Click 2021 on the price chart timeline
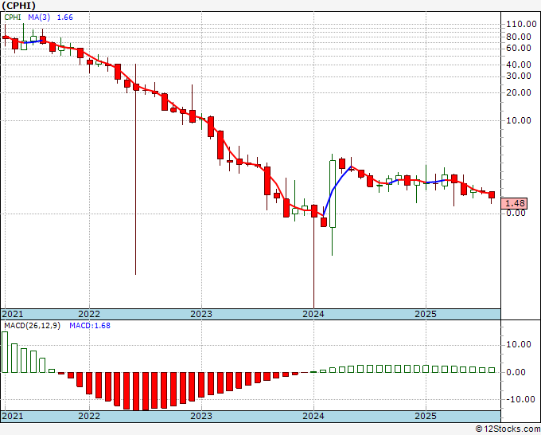The height and width of the screenshot is (435, 541). coord(13,314)
